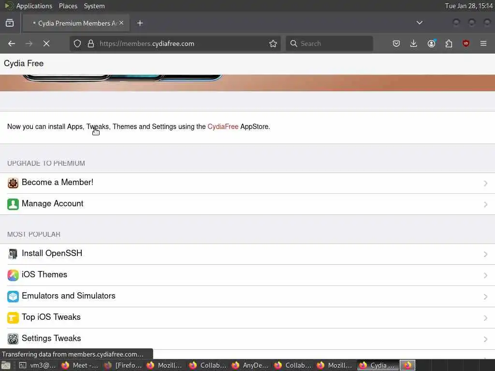This screenshot has width=495, height=371.
Task: Open the Firefox View icon
Action: [x=10, y=23]
